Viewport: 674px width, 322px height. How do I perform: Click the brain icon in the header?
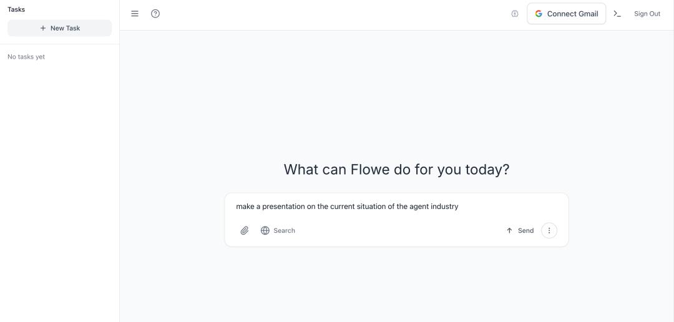click(515, 14)
